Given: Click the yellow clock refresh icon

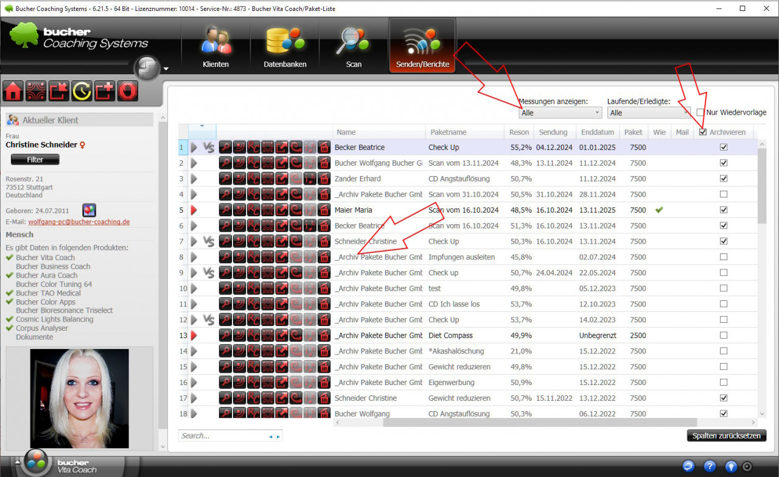Looking at the screenshot, I should 82,91.
